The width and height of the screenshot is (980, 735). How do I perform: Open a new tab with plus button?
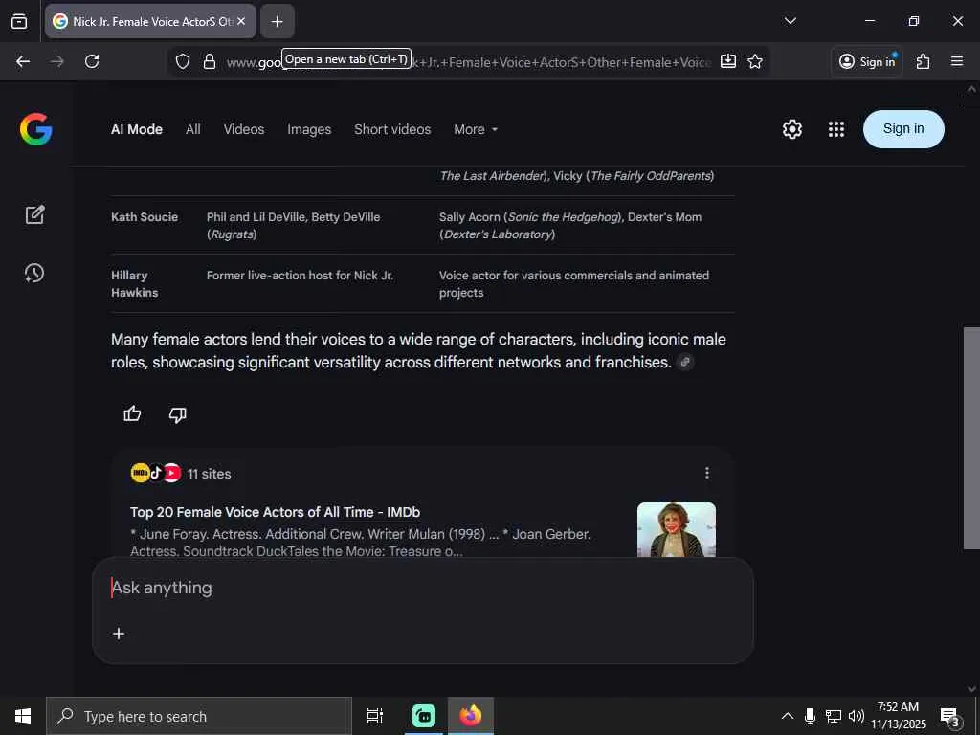click(x=277, y=21)
